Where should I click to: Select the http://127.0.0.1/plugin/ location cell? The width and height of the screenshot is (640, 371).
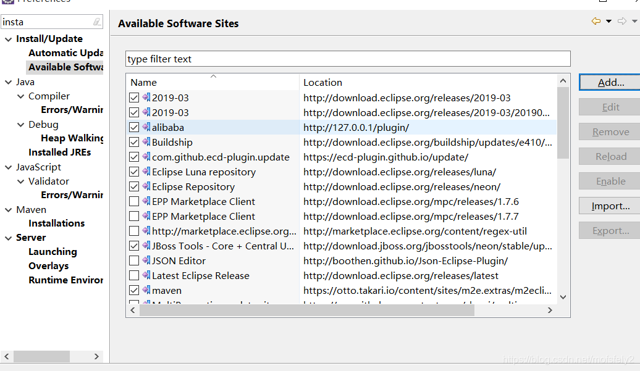[x=427, y=127]
